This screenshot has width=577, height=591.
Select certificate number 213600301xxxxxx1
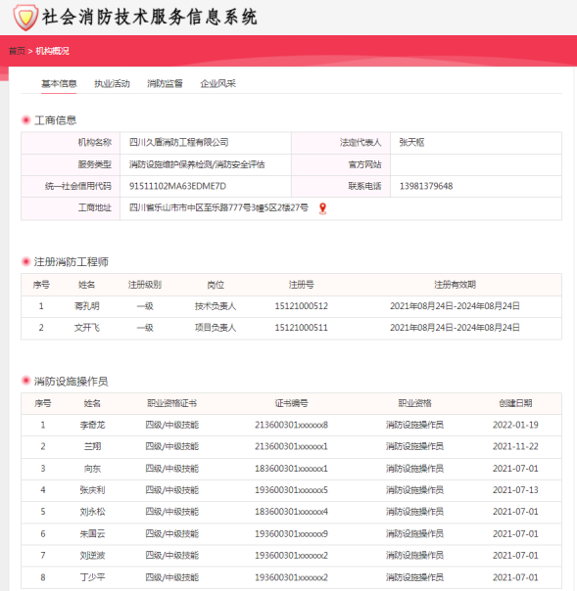point(291,446)
